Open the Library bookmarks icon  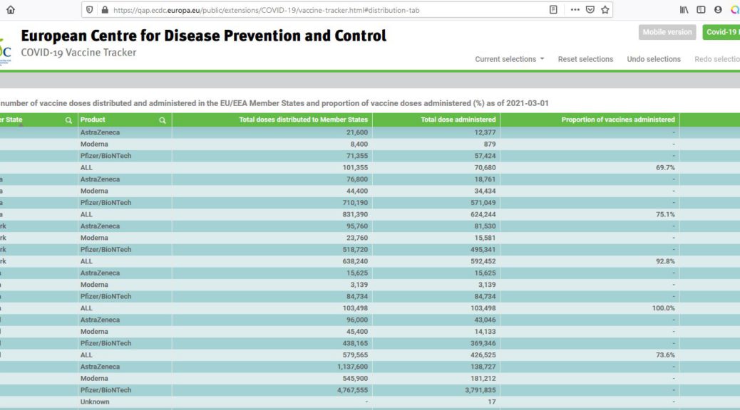pyautogui.click(x=684, y=10)
